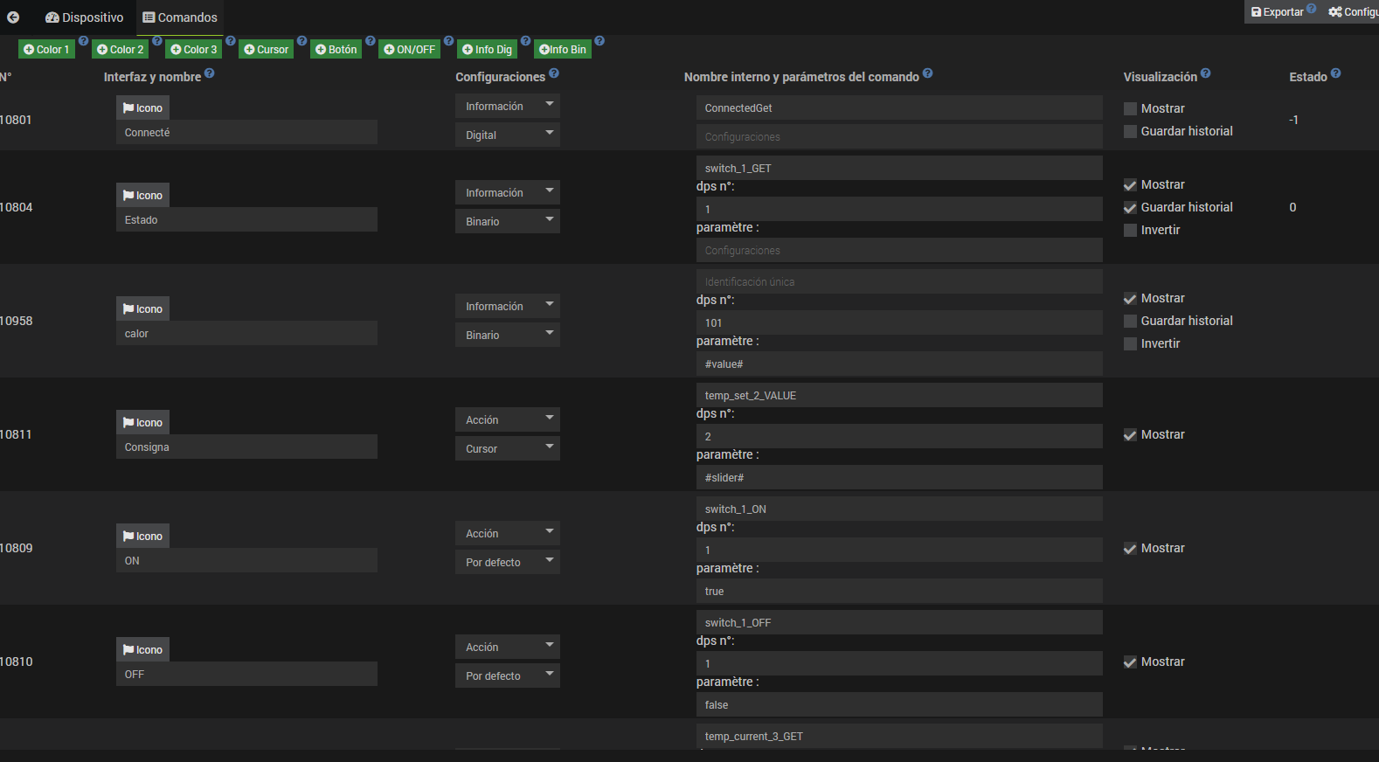Open Cursor subtype dropdown for Consigna

pyautogui.click(x=507, y=449)
